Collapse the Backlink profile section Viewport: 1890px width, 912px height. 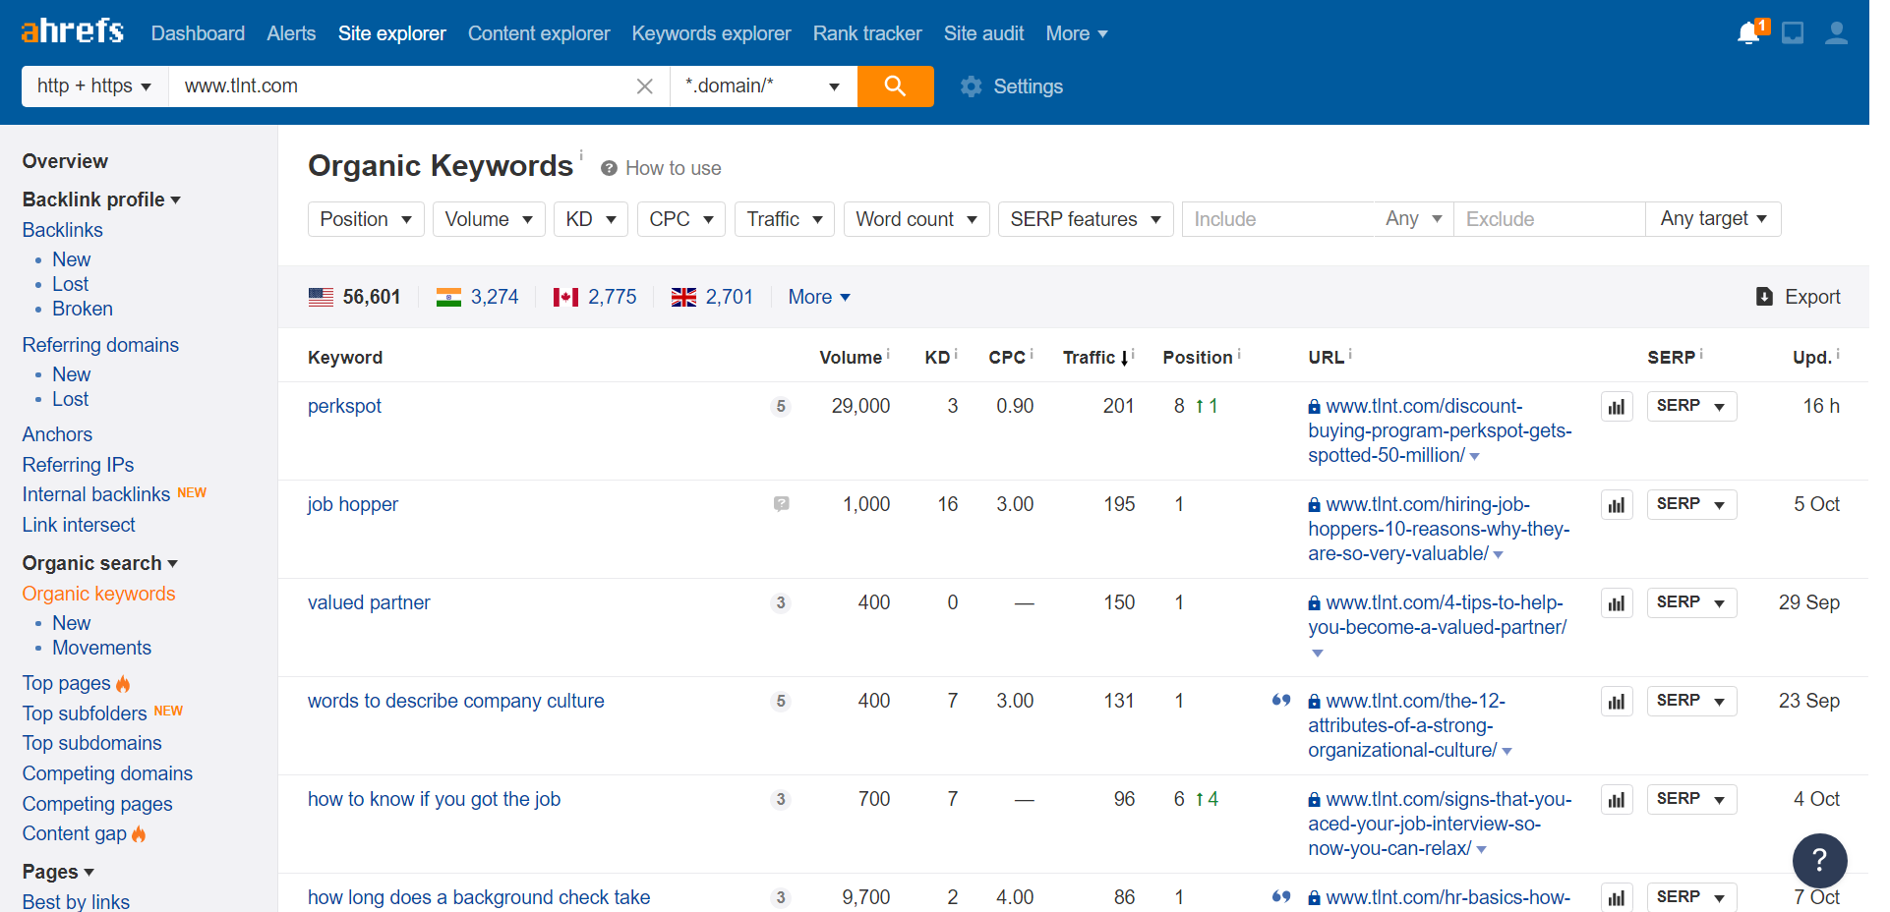point(101,199)
